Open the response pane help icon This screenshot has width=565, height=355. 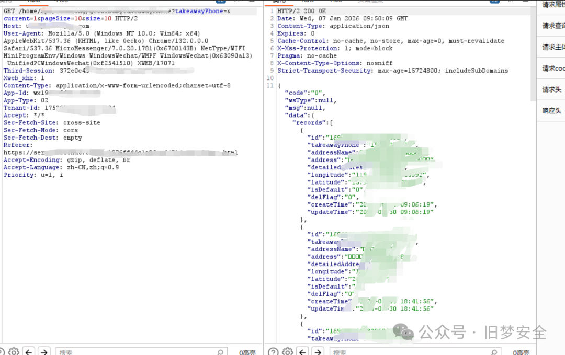(x=274, y=351)
